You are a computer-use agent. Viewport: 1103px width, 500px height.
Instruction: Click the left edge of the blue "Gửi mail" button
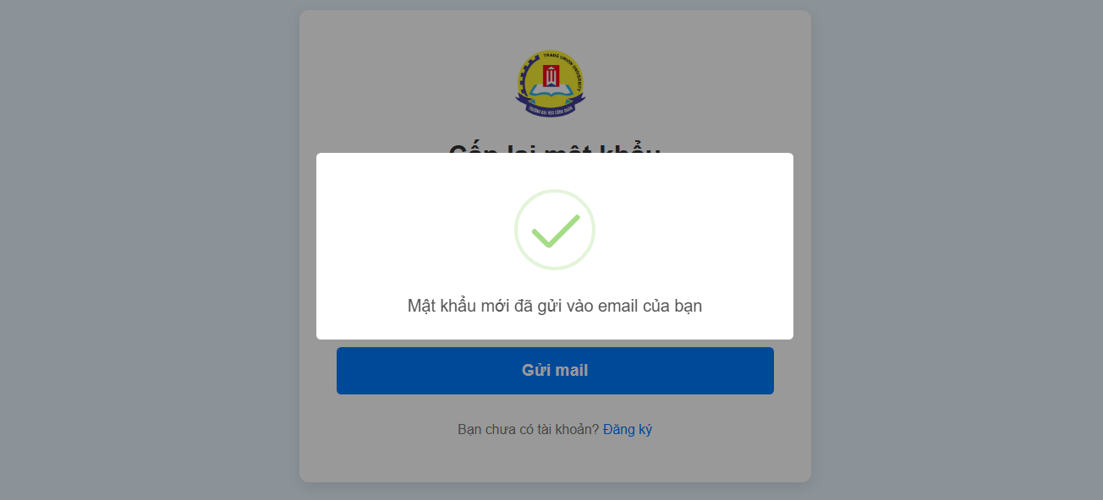click(343, 370)
